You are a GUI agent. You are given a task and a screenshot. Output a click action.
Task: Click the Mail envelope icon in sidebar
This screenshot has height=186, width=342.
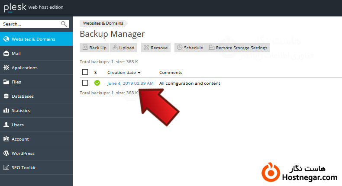pyautogui.click(x=6, y=54)
